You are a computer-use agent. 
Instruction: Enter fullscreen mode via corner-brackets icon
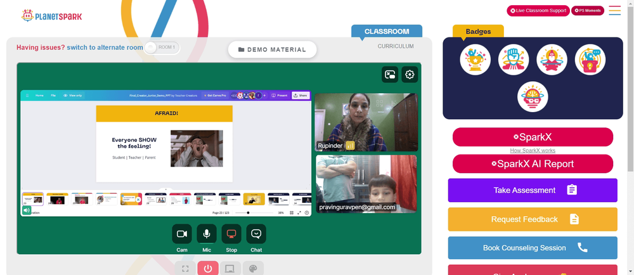185,269
